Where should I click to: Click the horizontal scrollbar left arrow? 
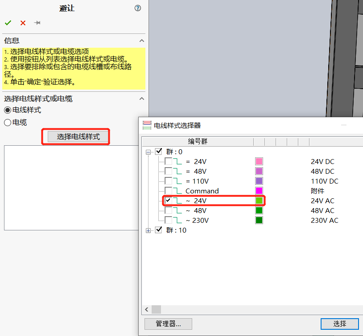(x=147, y=310)
